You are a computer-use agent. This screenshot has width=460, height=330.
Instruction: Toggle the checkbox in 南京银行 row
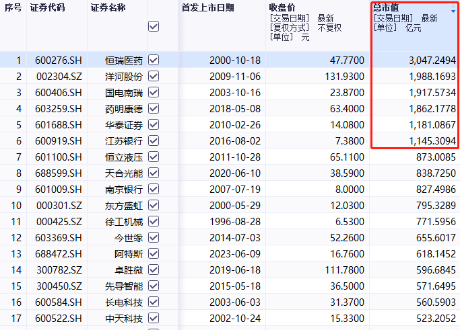tap(154, 189)
